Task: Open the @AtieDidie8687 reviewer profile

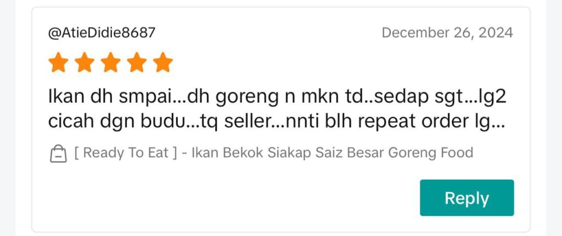Action: 102,33
